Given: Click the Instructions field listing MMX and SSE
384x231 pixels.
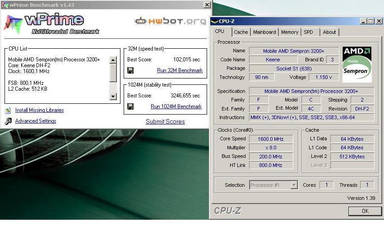Looking at the screenshot, I should [x=311, y=117].
